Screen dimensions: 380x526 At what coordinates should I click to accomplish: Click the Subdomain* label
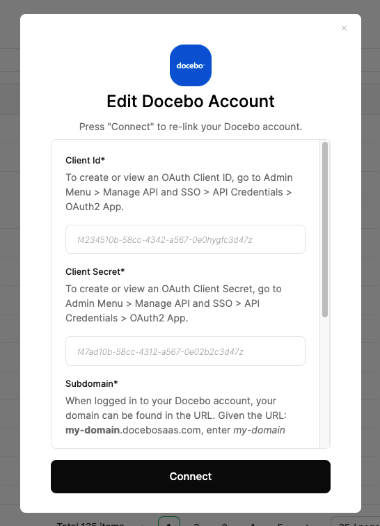click(x=92, y=384)
